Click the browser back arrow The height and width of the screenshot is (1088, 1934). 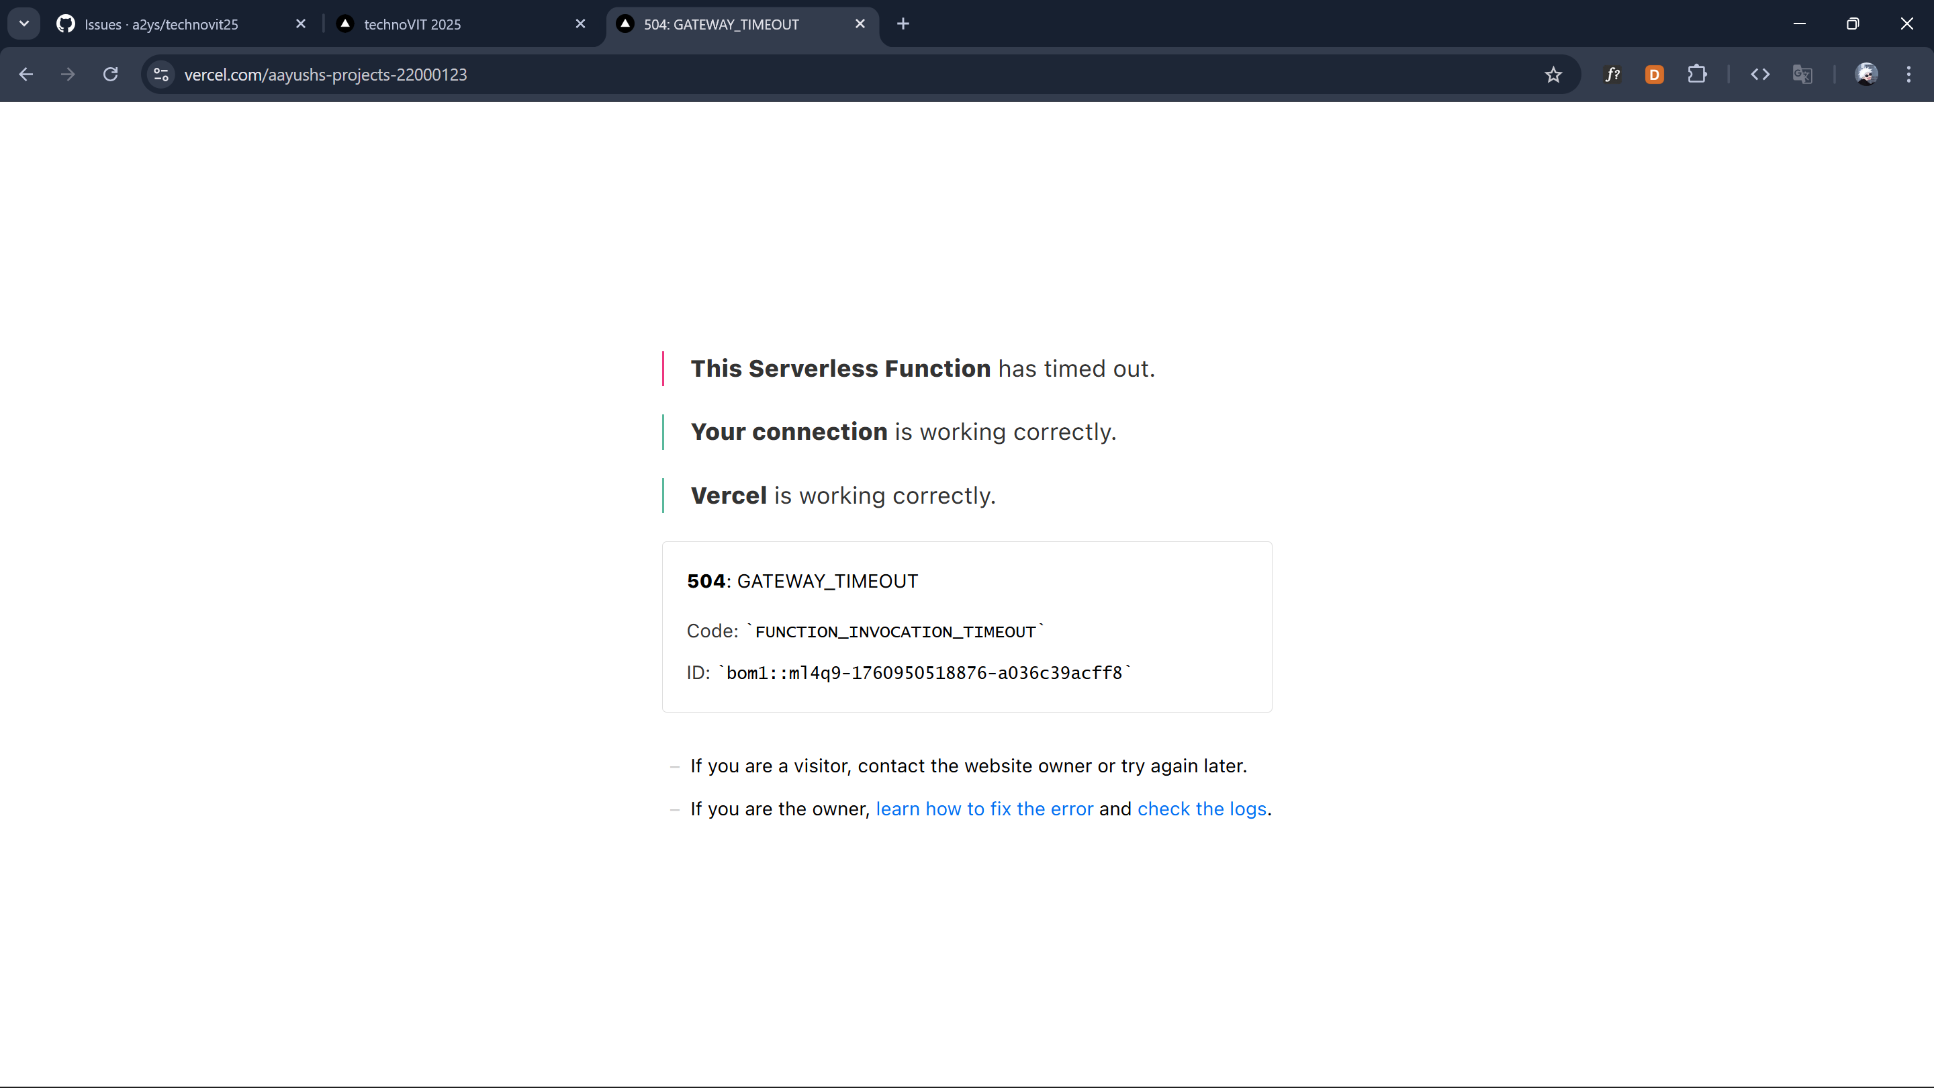point(26,75)
